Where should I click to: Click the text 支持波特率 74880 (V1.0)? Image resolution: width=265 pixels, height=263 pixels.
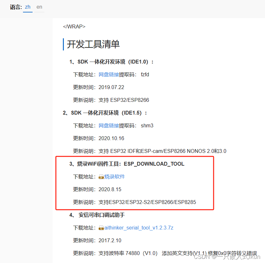(128, 253)
